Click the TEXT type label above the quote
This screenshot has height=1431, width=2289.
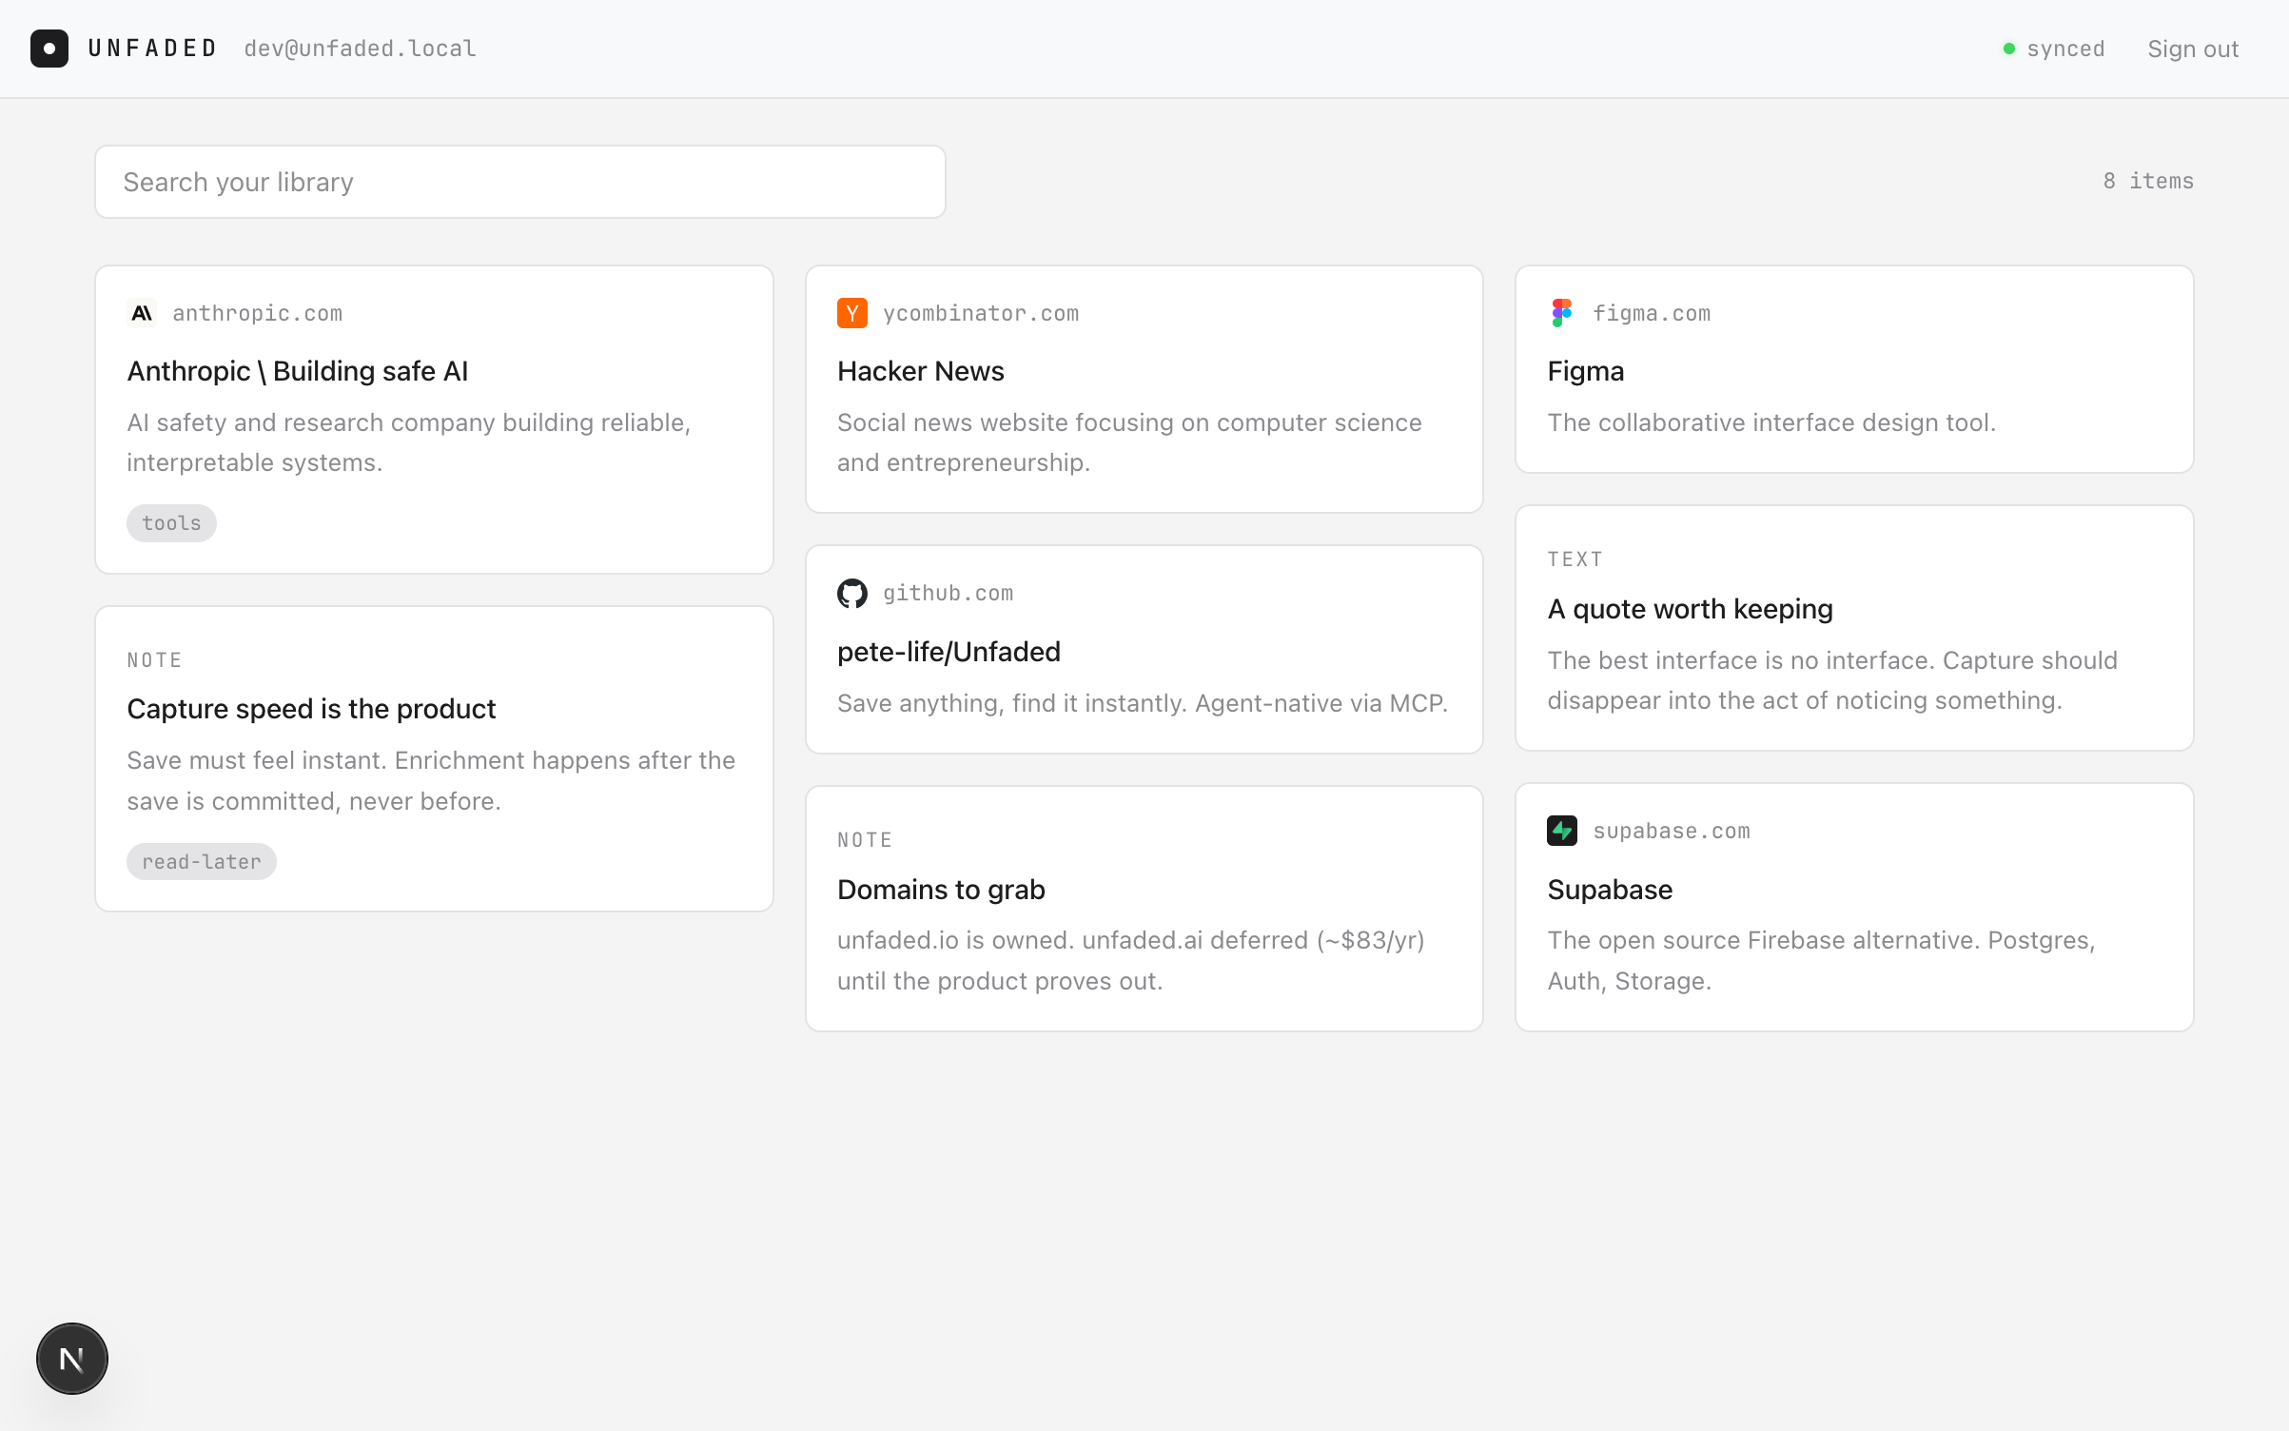[x=1575, y=559]
